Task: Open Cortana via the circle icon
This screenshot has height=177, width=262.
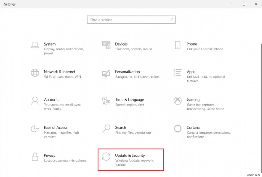Action: click(x=178, y=128)
